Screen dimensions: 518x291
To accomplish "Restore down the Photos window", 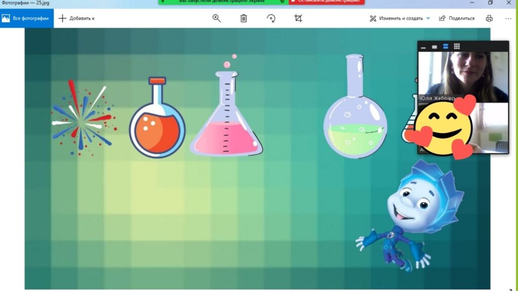I will click(x=490, y=3).
